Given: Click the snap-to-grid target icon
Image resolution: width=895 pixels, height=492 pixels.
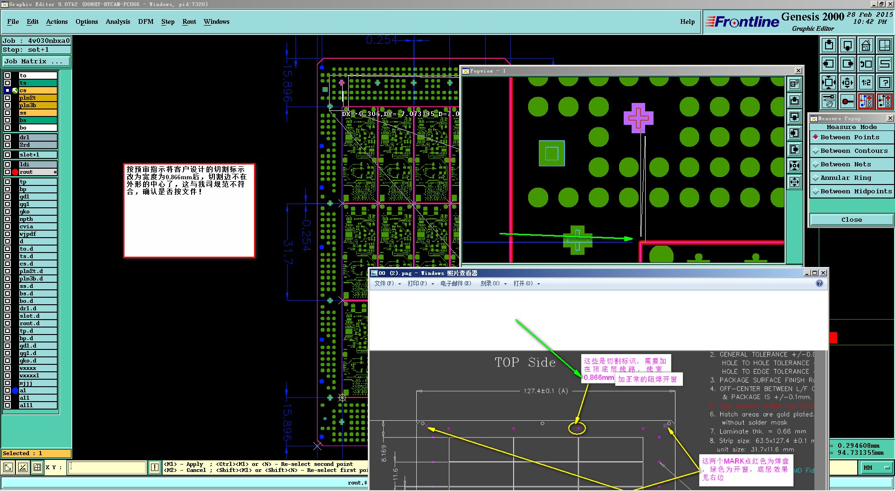Looking at the screenshot, I should tap(847, 101).
